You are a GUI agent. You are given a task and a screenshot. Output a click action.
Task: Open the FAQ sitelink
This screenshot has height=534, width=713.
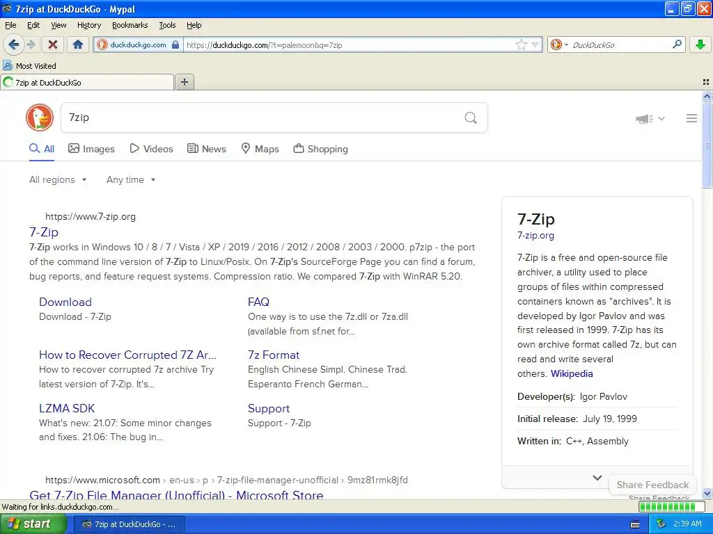pyautogui.click(x=258, y=302)
